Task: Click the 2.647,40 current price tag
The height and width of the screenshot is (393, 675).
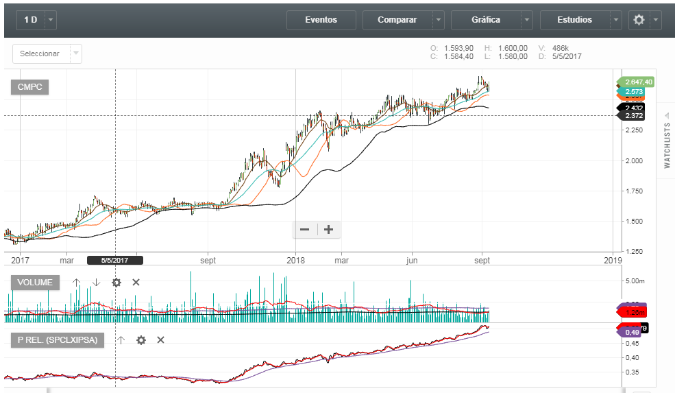Action: 636,82
